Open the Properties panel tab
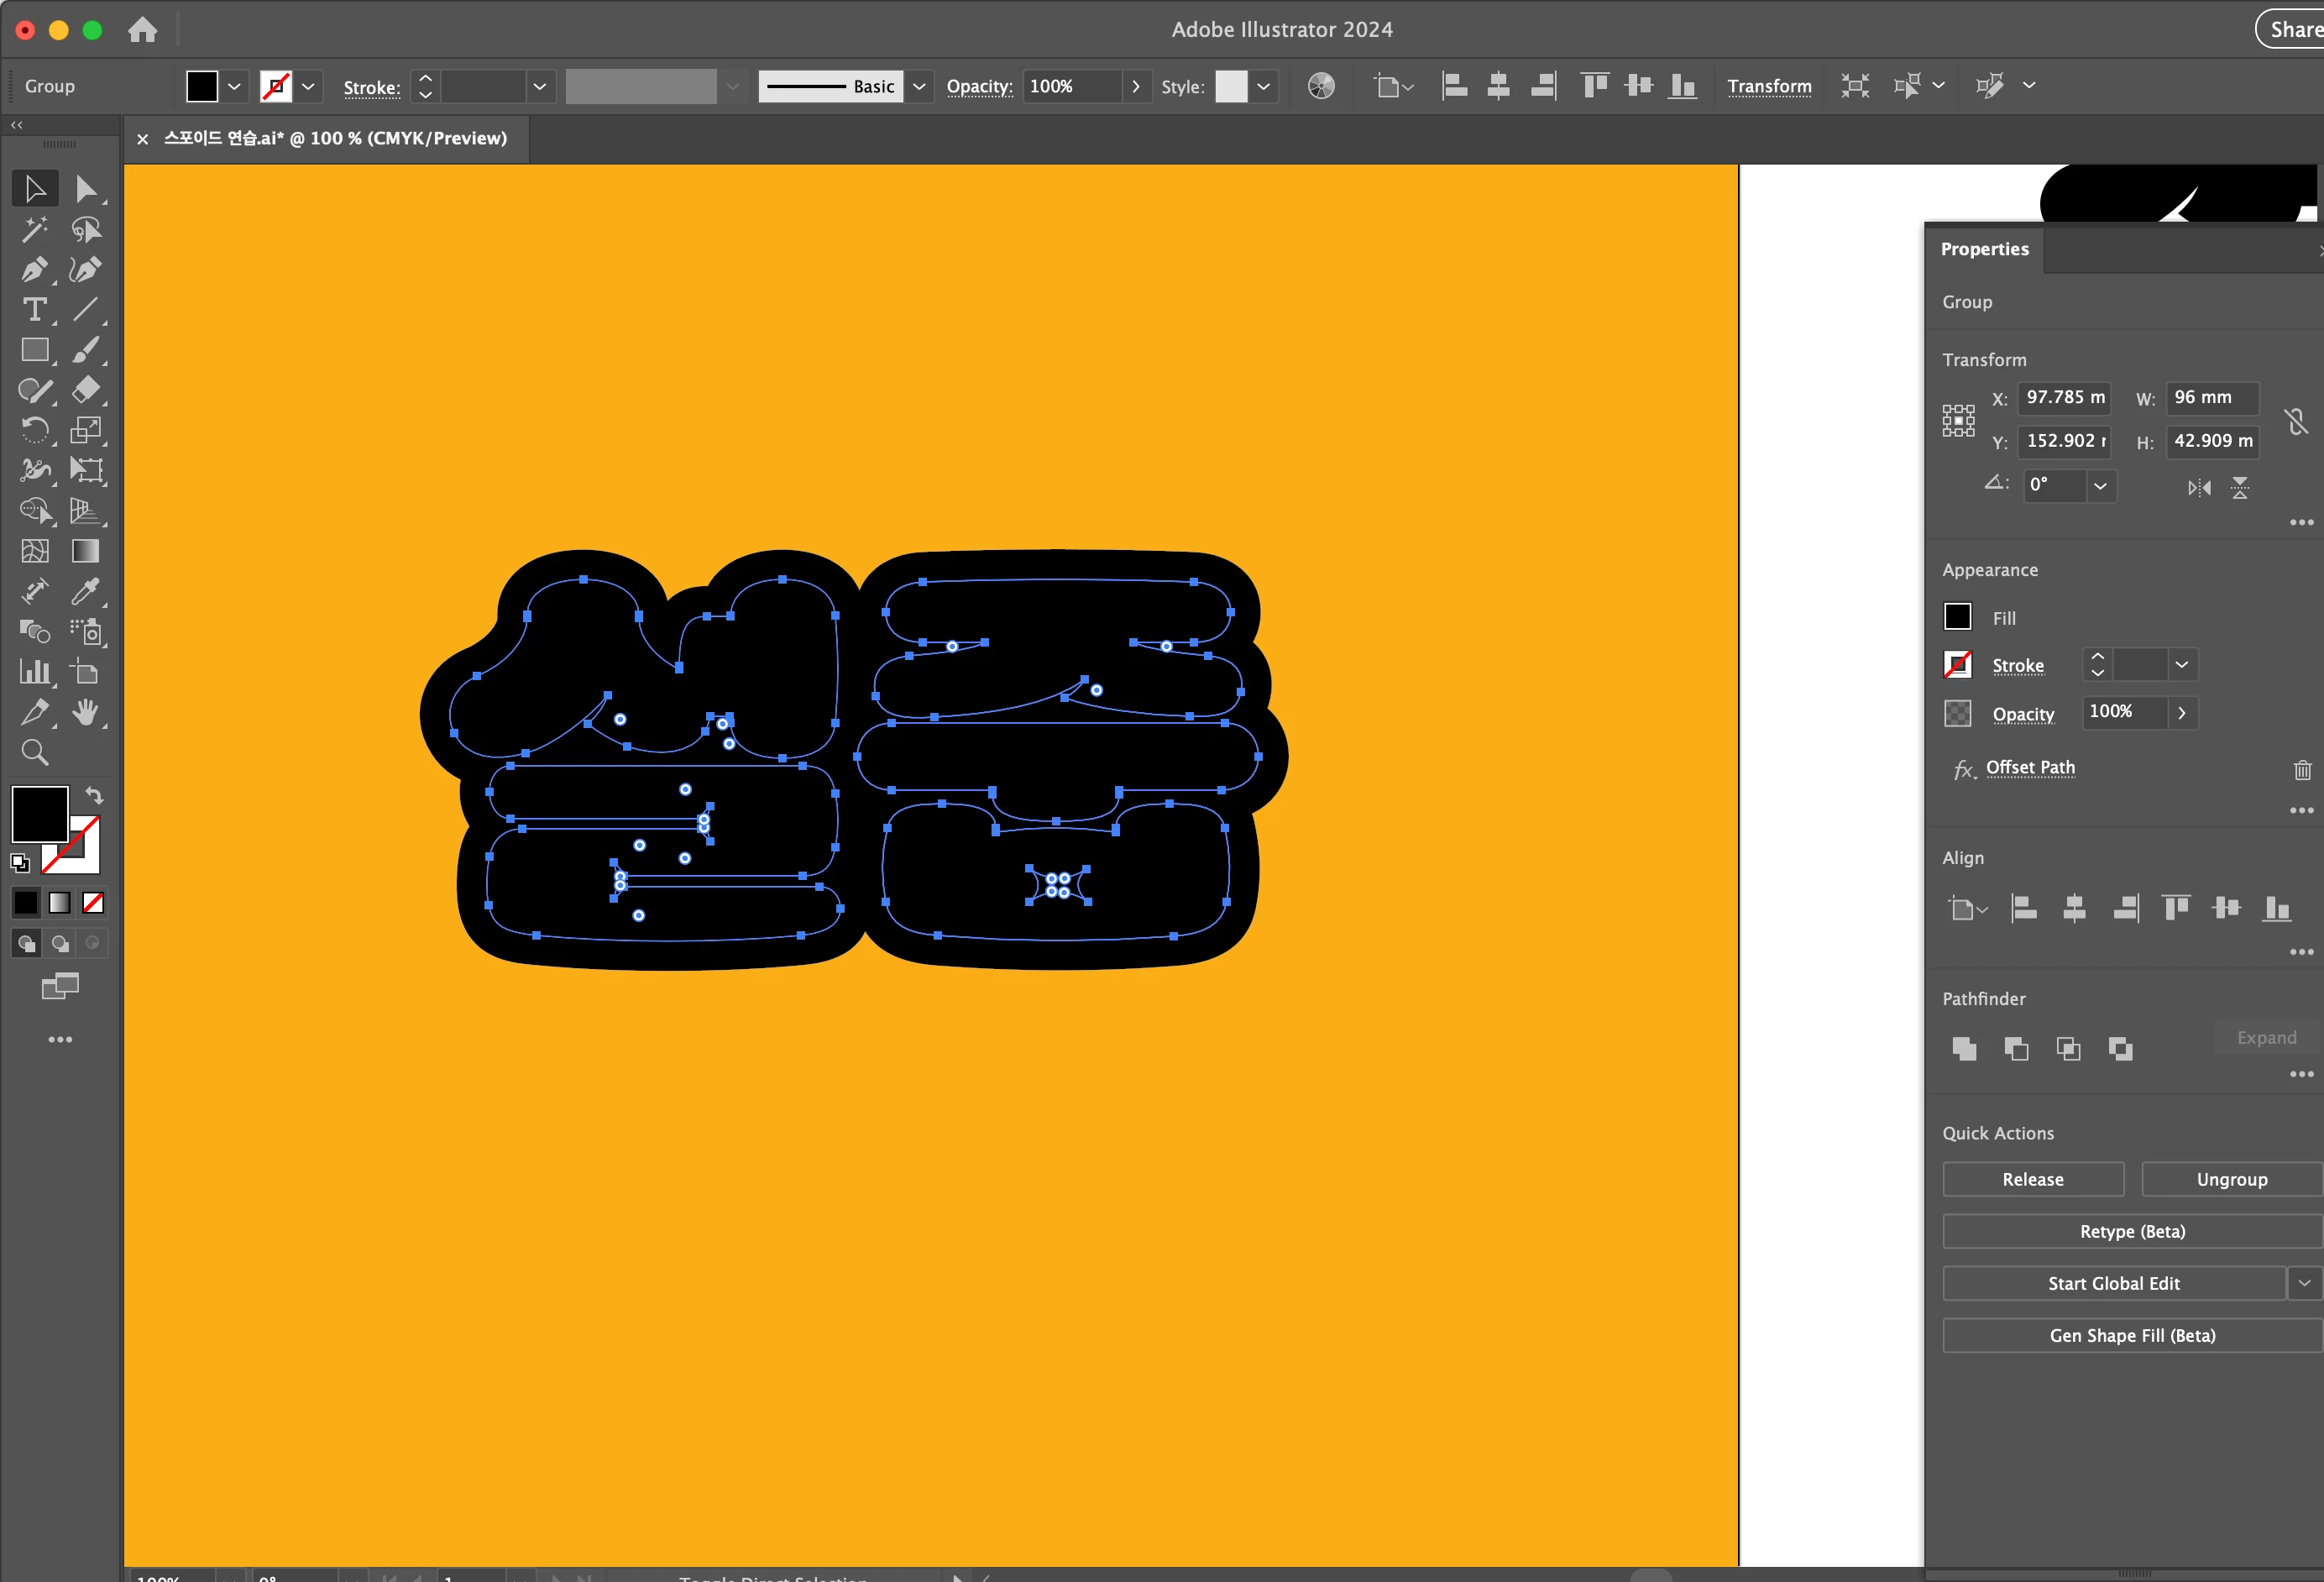The height and width of the screenshot is (1582, 2324). coord(1984,249)
